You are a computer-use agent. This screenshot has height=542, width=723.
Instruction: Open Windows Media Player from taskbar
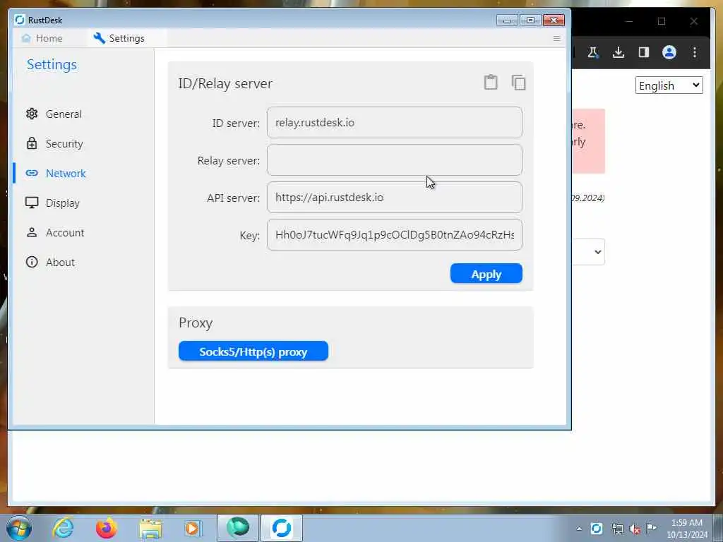(x=192, y=528)
